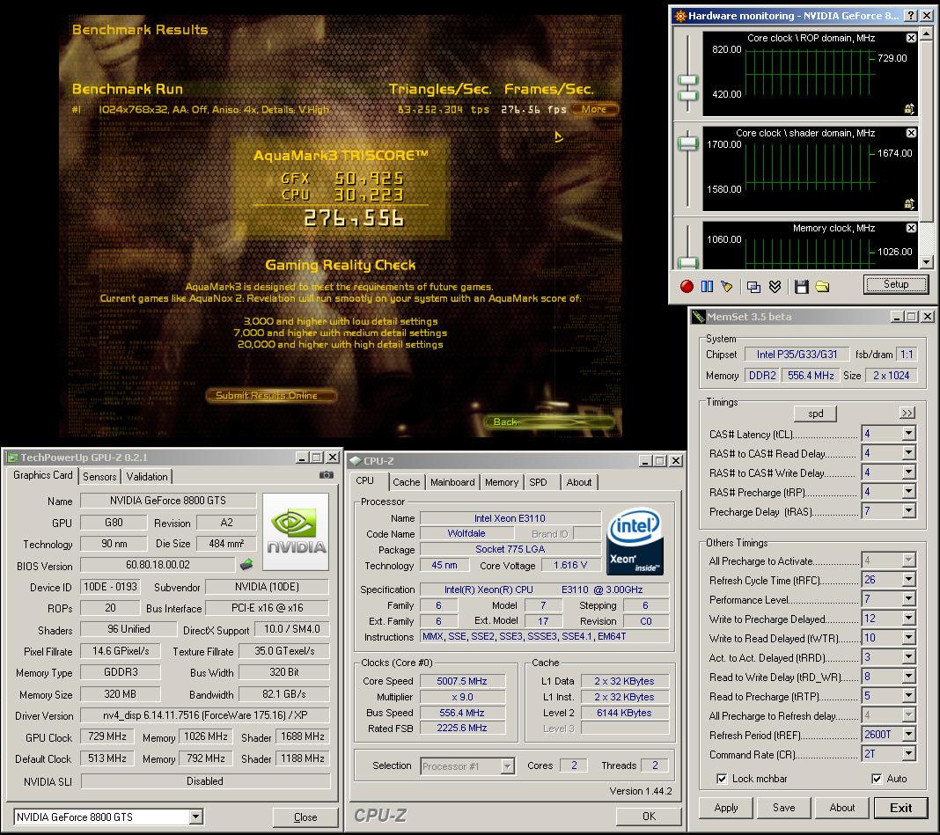This screenshot has width=940, height=835.
Task: Open the Hardware monitoring help question button
Action: [911, 16]
